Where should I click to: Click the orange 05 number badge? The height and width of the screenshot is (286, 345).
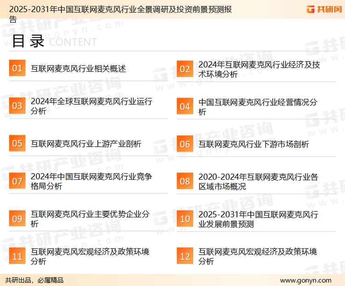click(x=17, y=143)
